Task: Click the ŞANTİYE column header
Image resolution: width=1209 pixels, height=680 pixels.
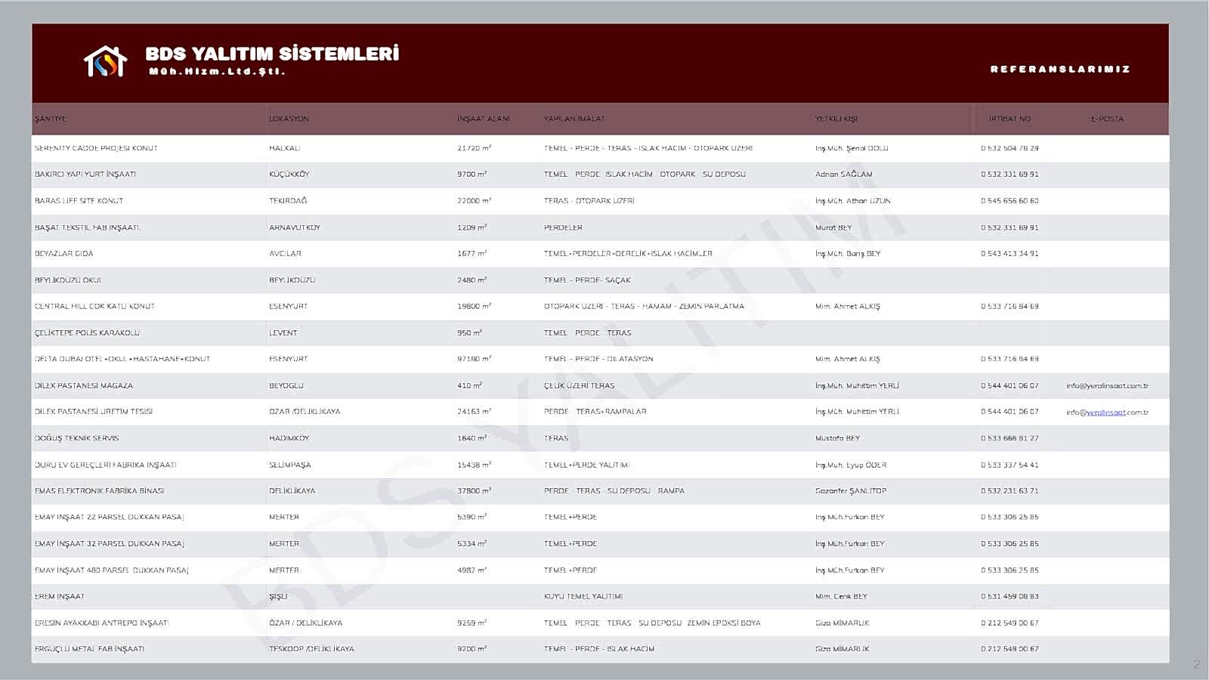Action: click(51, 119)
